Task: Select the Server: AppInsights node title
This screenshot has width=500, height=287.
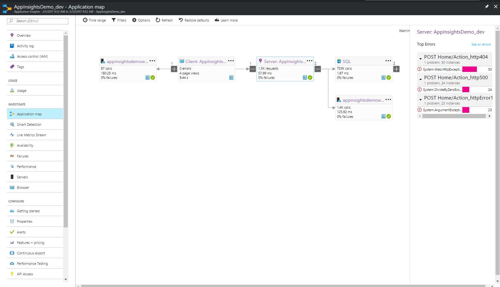Action: [x=285, y=61]
